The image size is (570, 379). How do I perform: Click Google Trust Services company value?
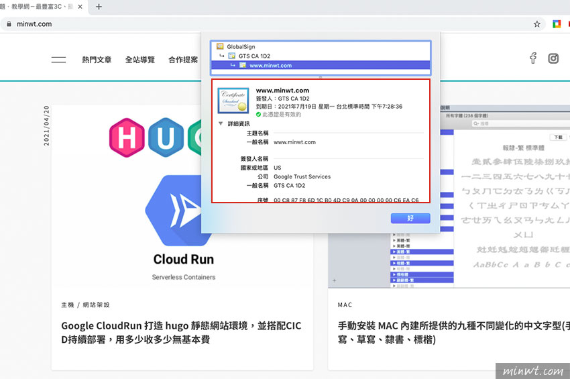click(302, 177)
